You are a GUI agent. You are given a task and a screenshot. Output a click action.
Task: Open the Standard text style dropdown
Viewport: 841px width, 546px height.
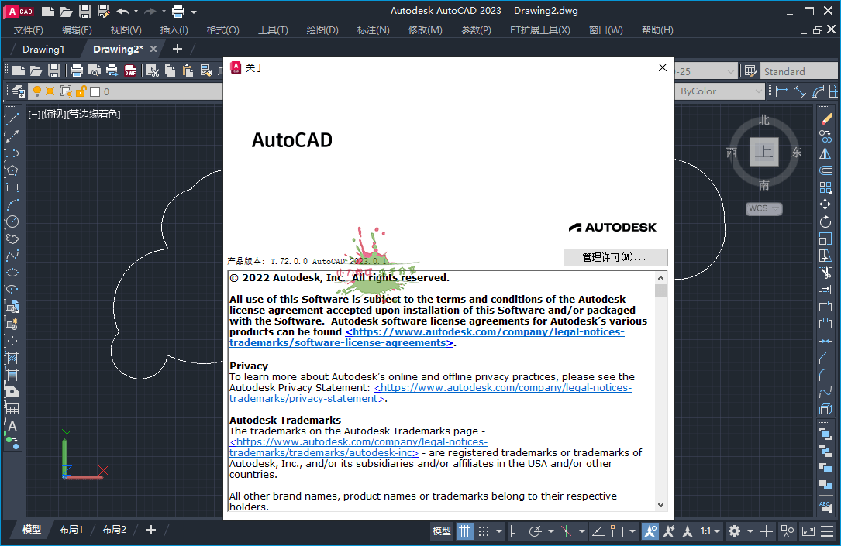pyautogui.click(x=798, y=70)
